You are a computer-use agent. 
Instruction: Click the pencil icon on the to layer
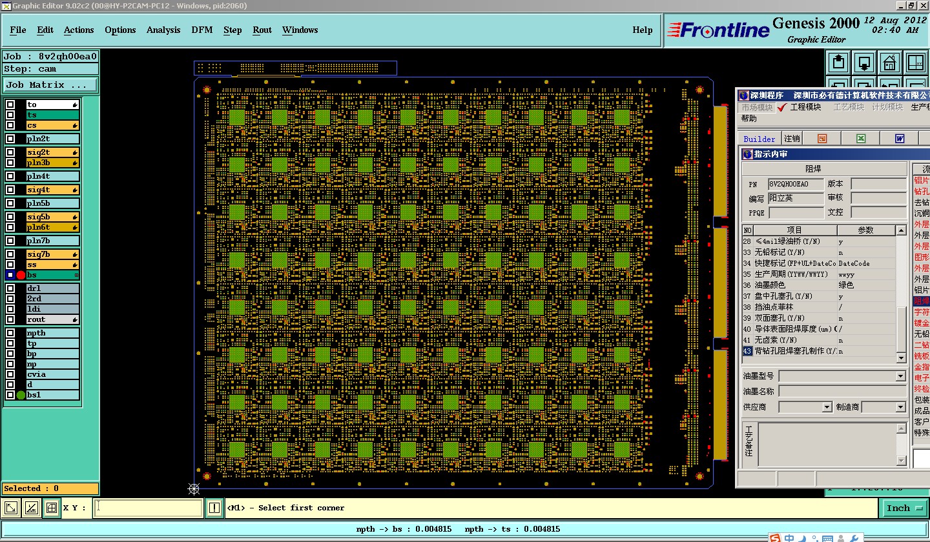pyautogui.click(x=75, y=105)
